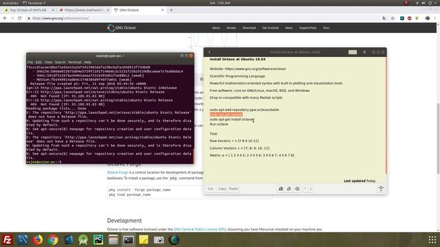
Task: Open Docs in Octave site navigation
Action: click(x=326, y=28)
